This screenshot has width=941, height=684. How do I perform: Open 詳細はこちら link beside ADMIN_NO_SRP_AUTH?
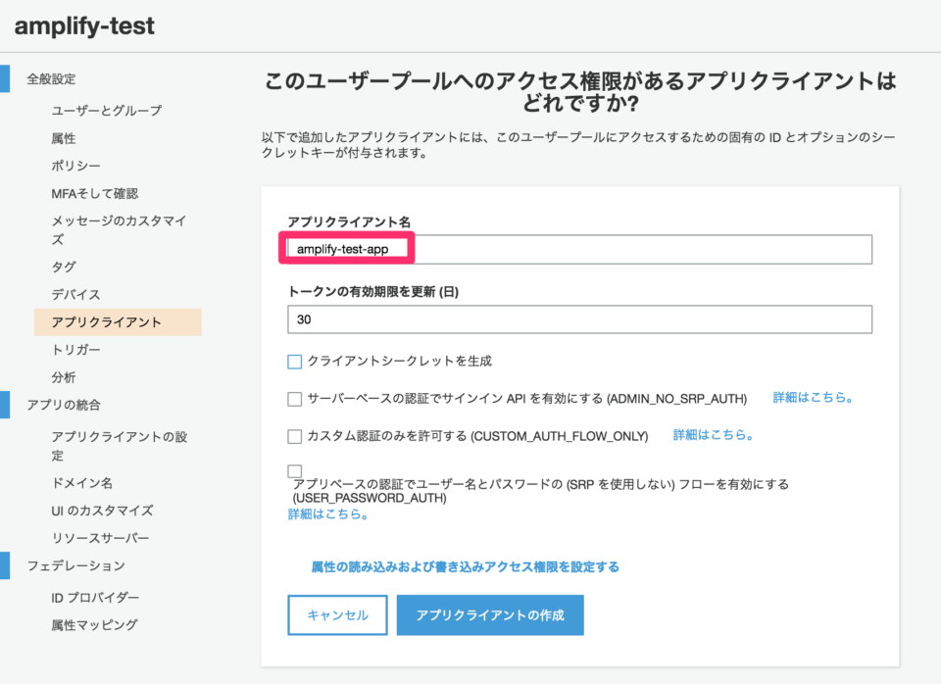click(813, 397)
